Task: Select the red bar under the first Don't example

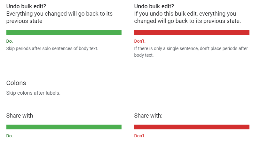Action: click(x=192, y=33)
